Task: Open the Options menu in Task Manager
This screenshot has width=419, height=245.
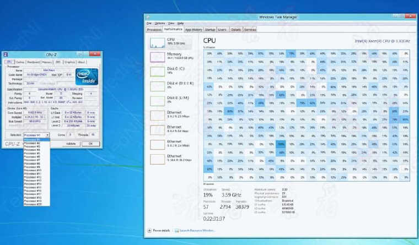Action: pos(160,24)
